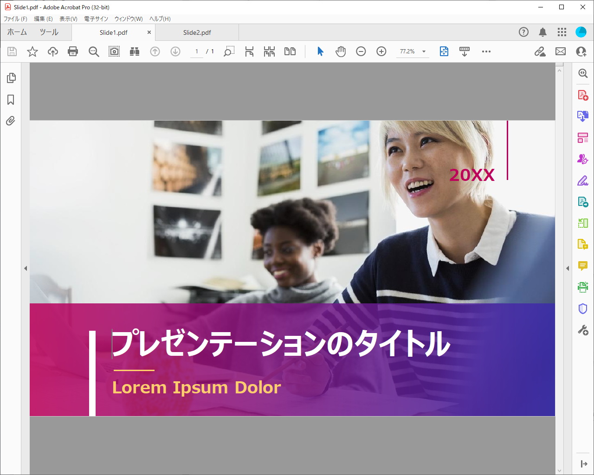The height and width of the screenshot is (475, 594).
Task: Print the document via the printer icon
Action: [73, 51]
